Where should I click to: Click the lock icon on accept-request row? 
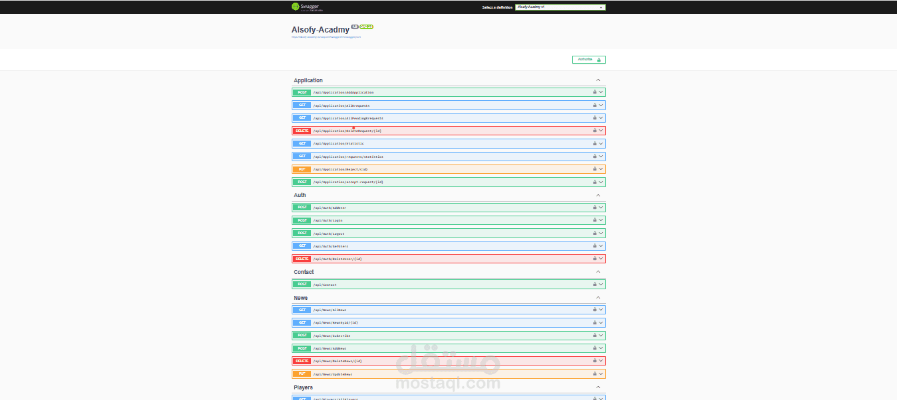click(x=595, y=182)
